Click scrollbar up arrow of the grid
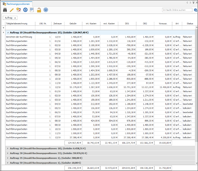 tap(197, 27)
